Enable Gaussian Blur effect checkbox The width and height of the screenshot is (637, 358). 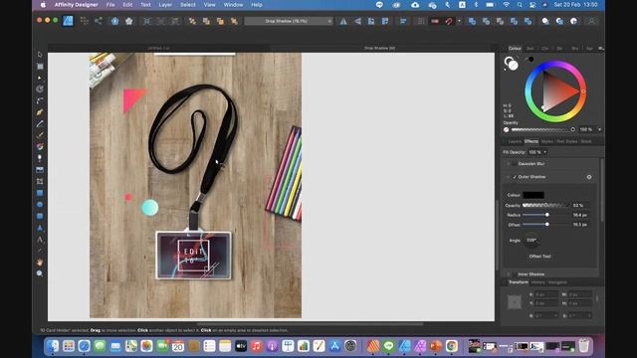(x=515, y=164)
